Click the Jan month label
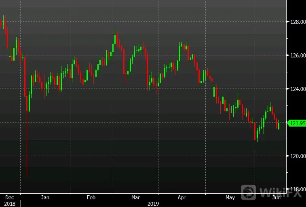306x207 pixels. (45, 197)
